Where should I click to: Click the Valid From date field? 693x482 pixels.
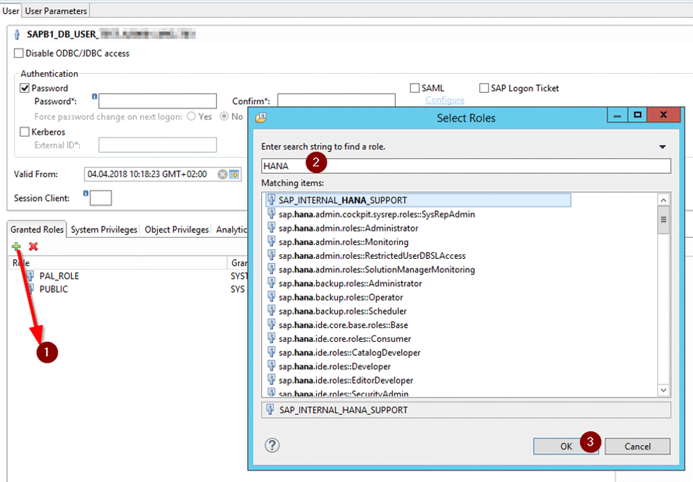point(162,174)
